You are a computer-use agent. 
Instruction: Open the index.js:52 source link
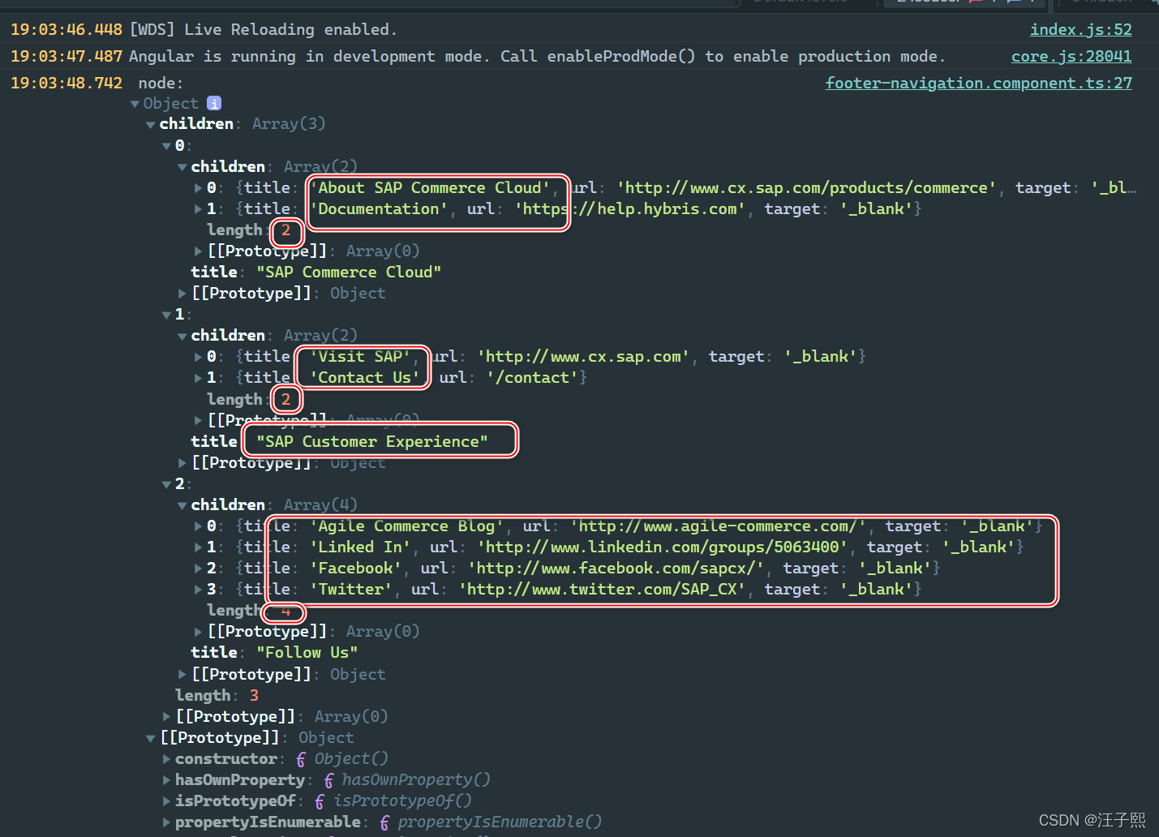[x=1080, y=29]
